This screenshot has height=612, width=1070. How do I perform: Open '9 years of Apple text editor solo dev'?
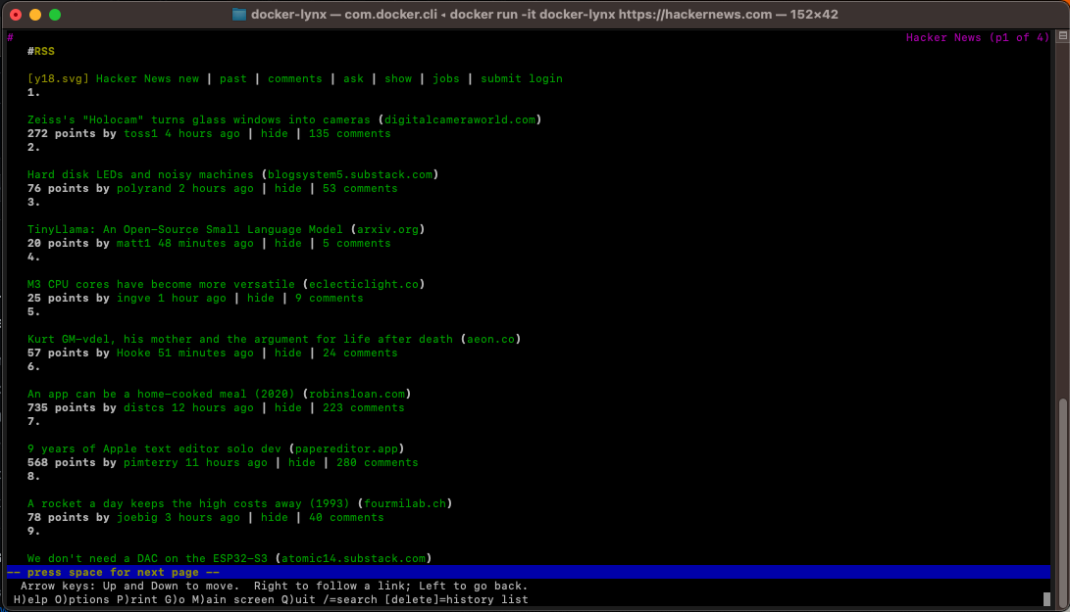[154, 449]
